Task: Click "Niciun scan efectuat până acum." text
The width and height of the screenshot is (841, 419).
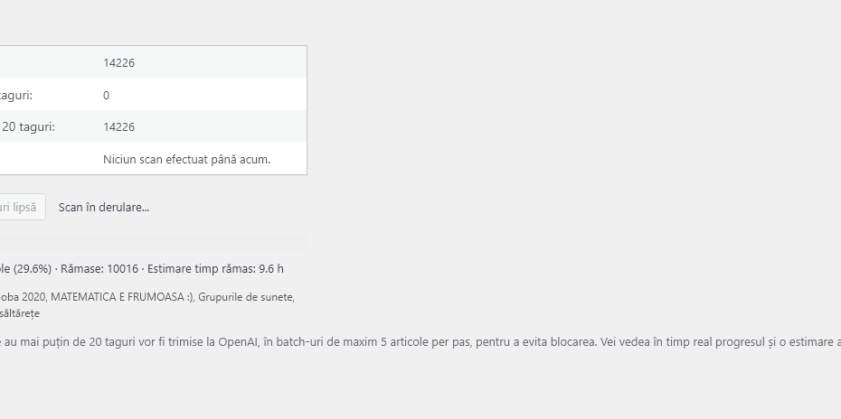Action: [187, 160]
